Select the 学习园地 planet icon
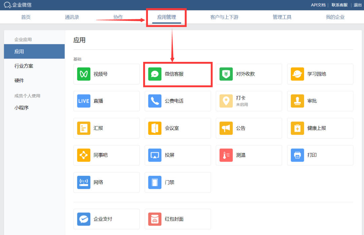 (x=297, y=74)
